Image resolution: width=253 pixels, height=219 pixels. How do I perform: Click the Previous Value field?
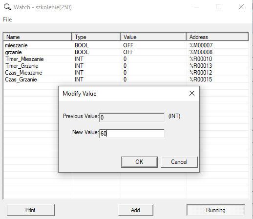pos(132,118)
